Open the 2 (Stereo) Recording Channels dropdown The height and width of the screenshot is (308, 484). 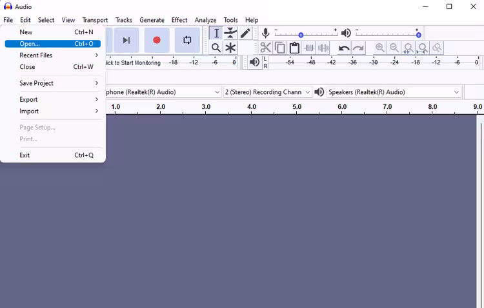(x=267, y=92)
